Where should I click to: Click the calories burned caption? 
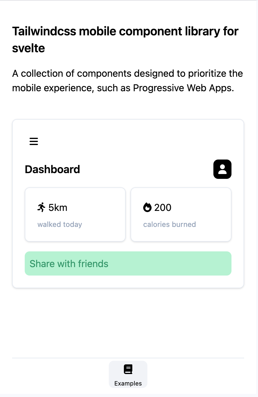pos(169,224)
